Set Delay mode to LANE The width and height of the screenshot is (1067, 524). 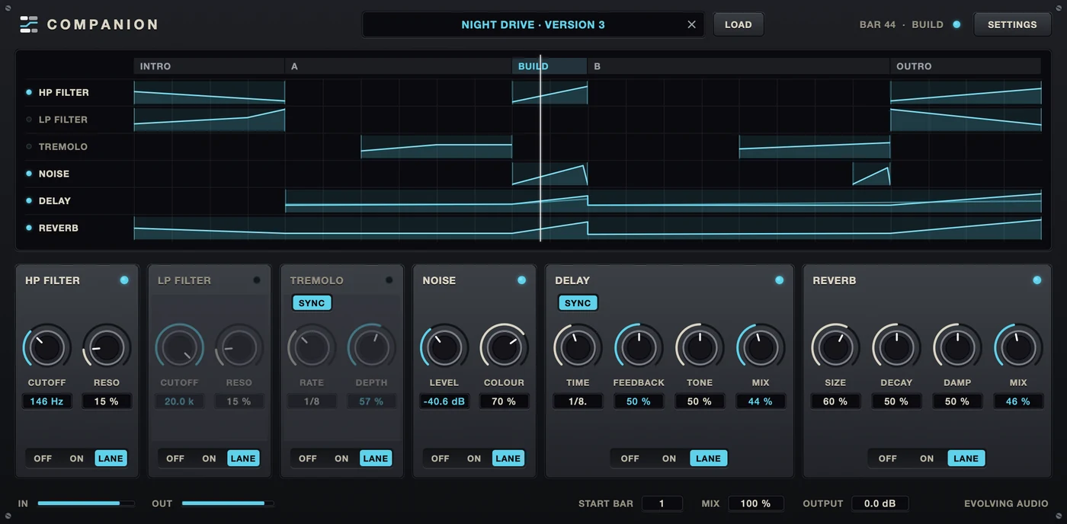tap(708, 458)
